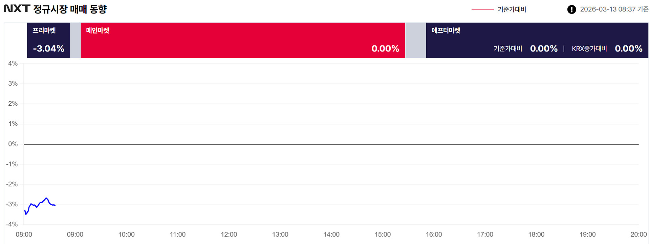This screenshot has width=650, height=244.
Task: Click the 20:00 time axis label
Action: click(x=638, y=235)
